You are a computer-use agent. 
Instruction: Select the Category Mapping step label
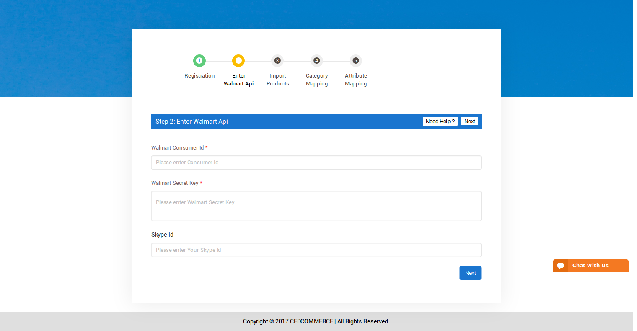[317, 80]
